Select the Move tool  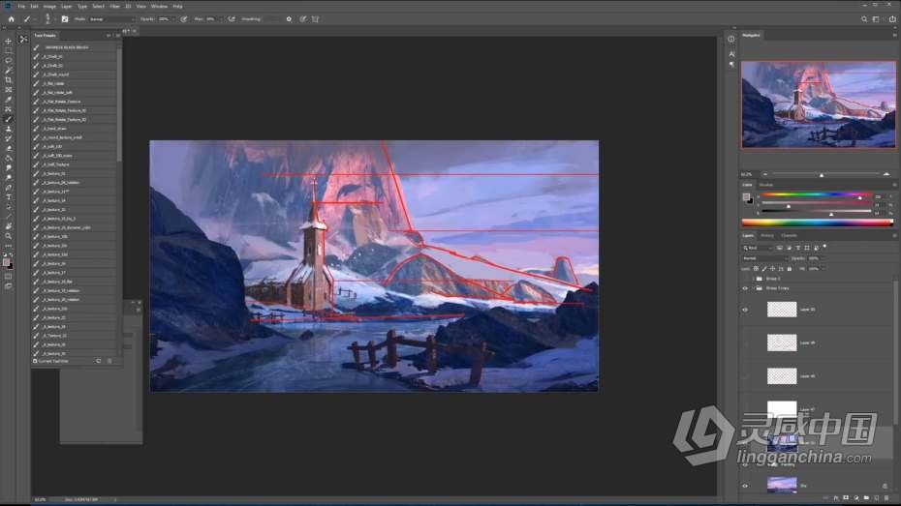tap(8, 42)
